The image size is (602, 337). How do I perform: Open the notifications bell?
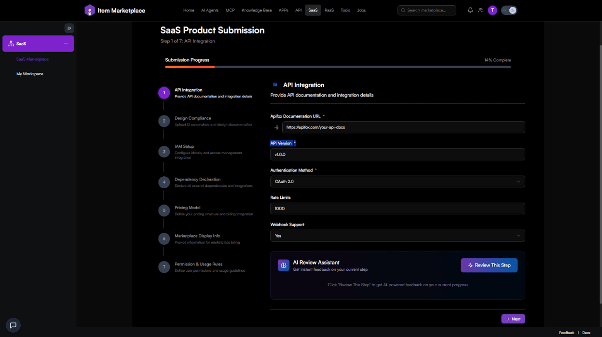tap(470, 10)
